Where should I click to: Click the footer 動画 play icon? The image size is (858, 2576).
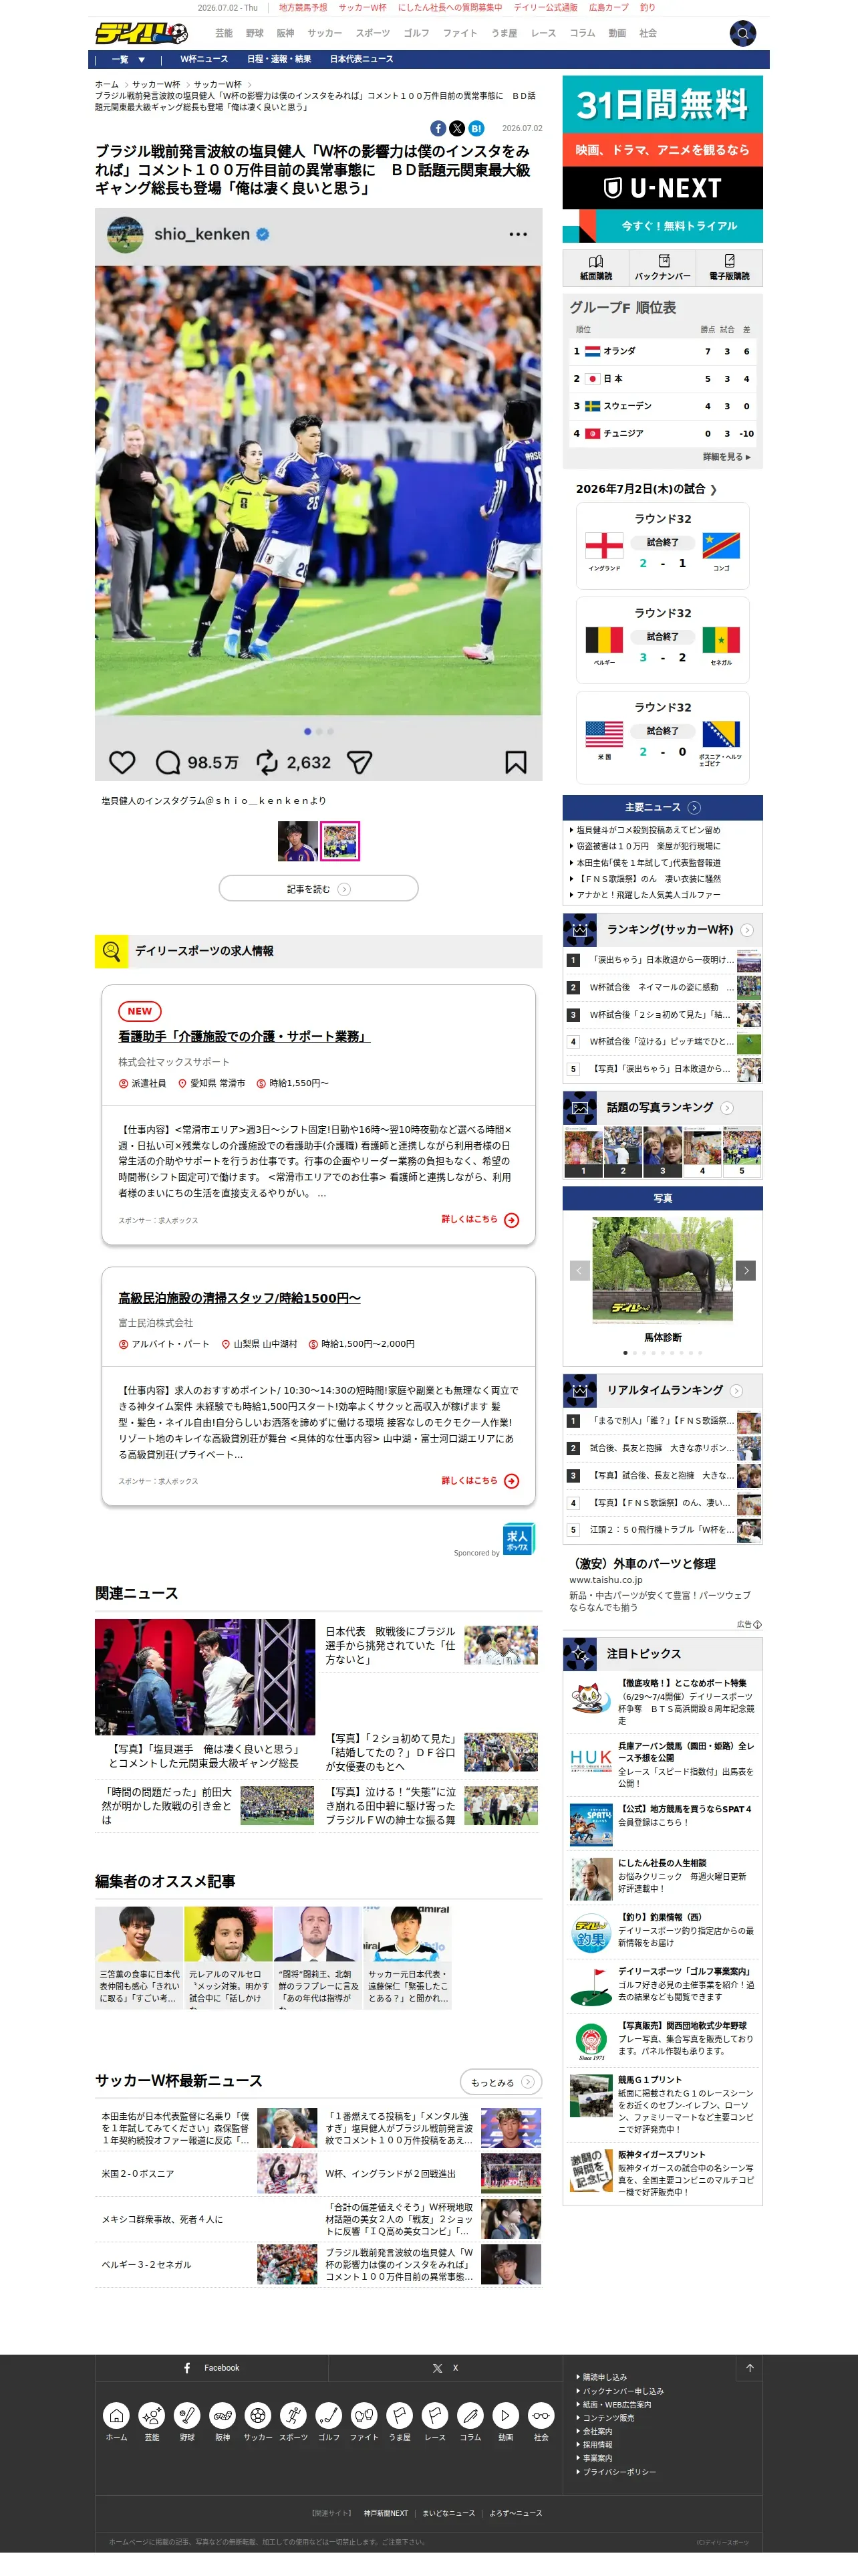[x=505, y=2415]
